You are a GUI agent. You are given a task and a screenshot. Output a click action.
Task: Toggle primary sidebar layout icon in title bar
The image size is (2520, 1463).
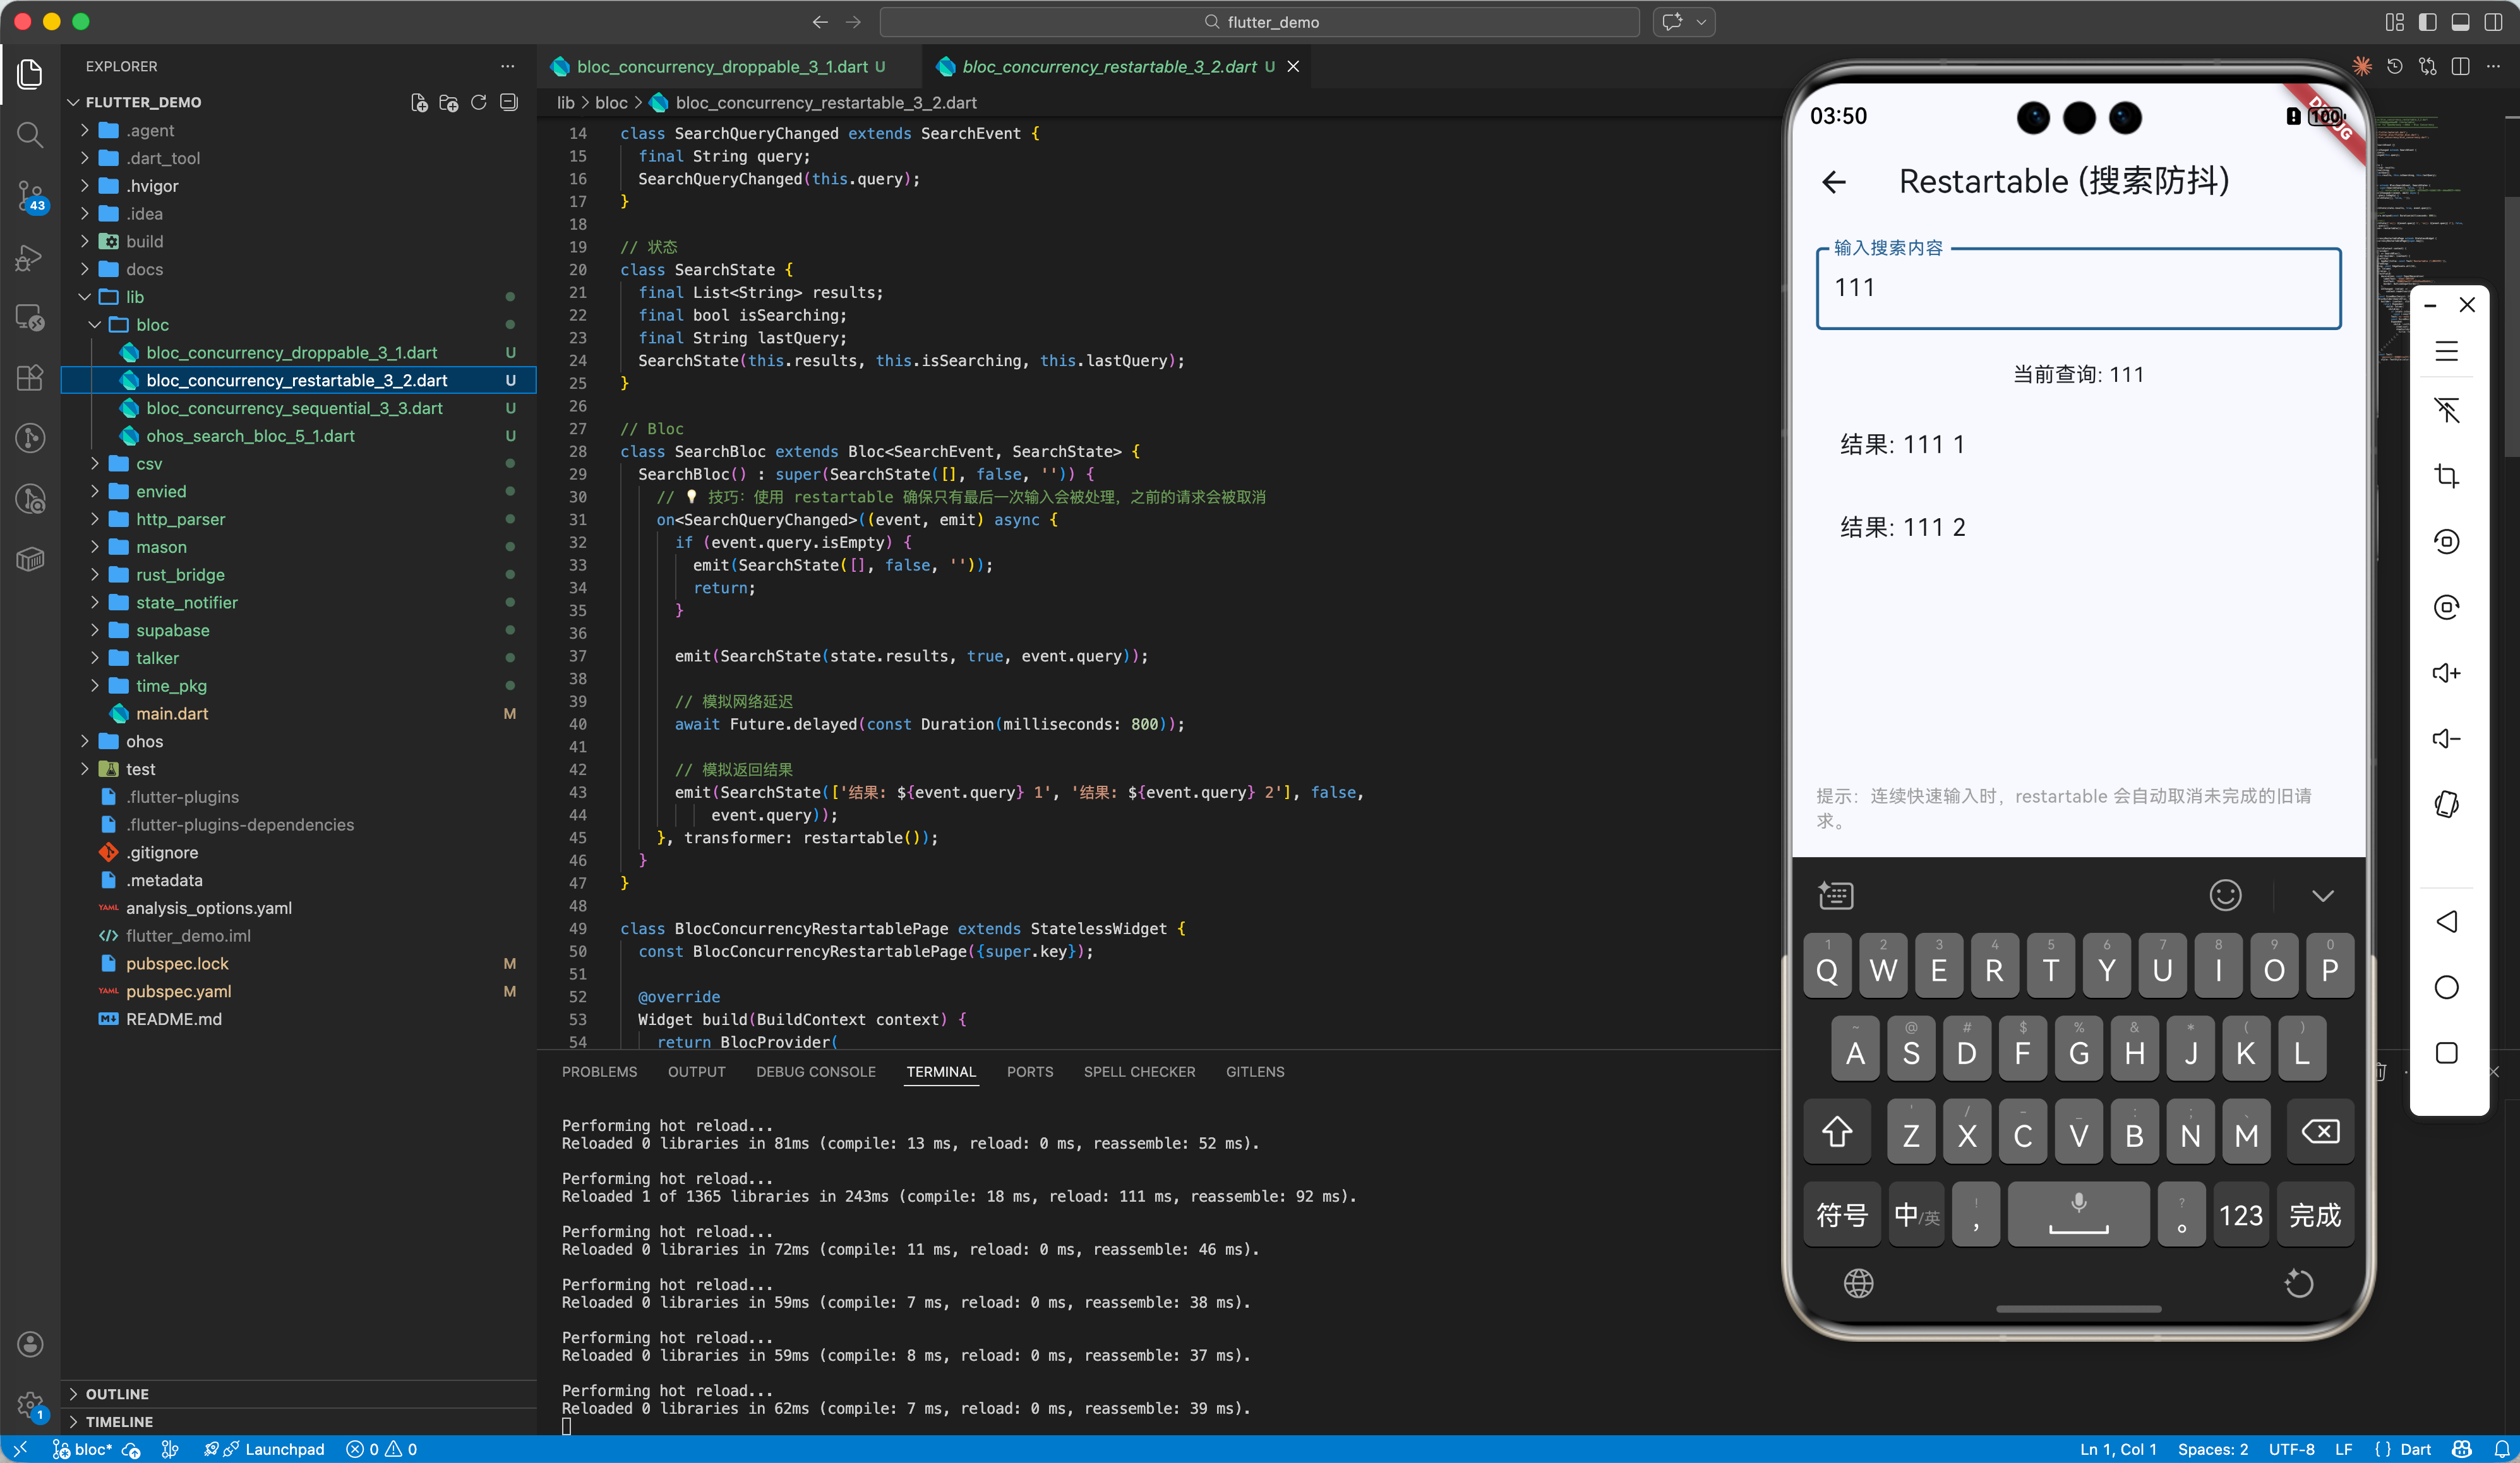click(2428, 22)
